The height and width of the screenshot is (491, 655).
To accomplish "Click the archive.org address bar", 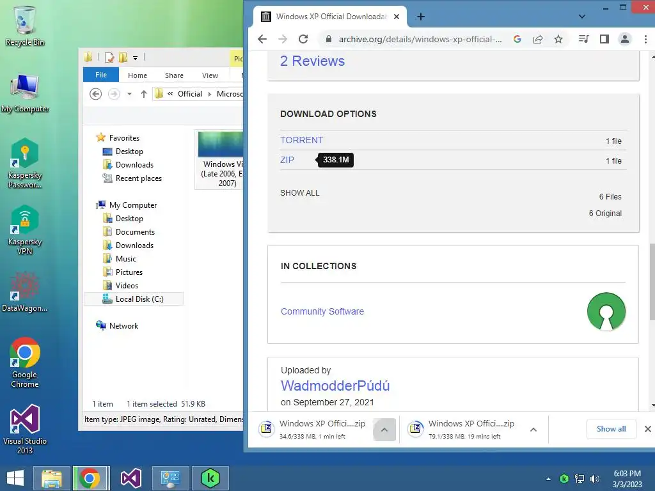I will click(x=420, y=39).
